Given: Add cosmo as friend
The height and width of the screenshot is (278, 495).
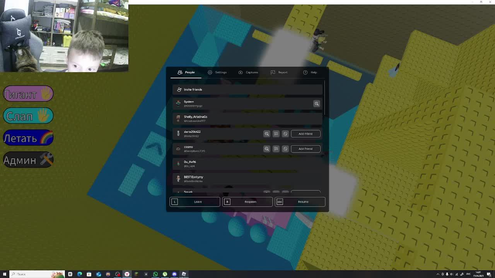Looking at the screenshot, I should tap(306, 149).
